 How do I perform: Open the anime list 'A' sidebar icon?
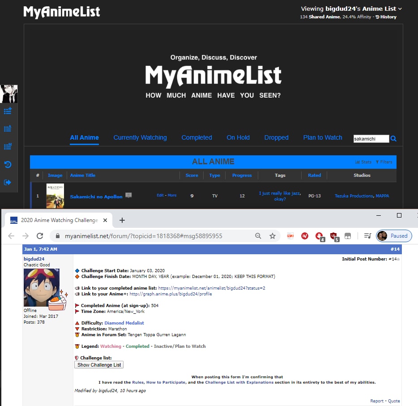(x=8, y=128)
